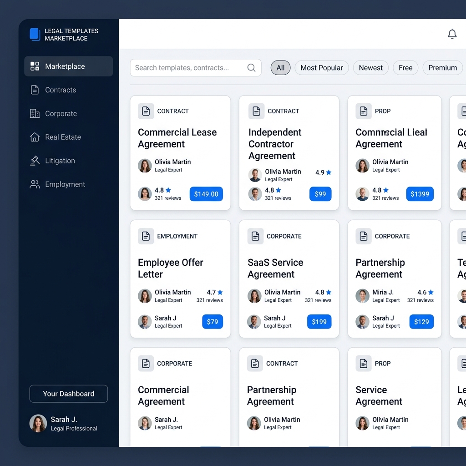Click the EMPLOYMENT category label on offer letter card
Image resolution: width=466 pixels, height=466 pixels.
177,236
